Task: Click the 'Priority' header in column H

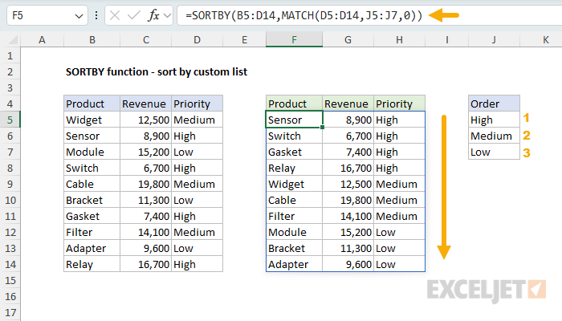Action: tap(399, 104)
